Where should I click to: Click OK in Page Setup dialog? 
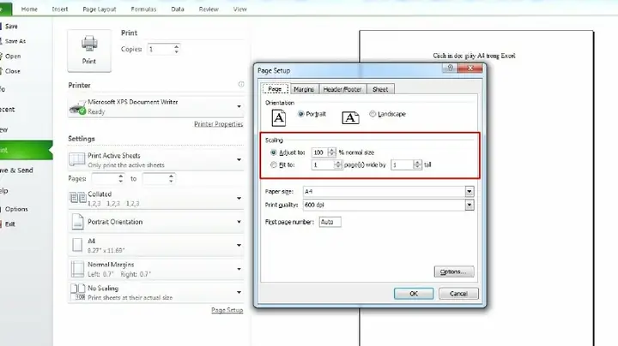414,294
